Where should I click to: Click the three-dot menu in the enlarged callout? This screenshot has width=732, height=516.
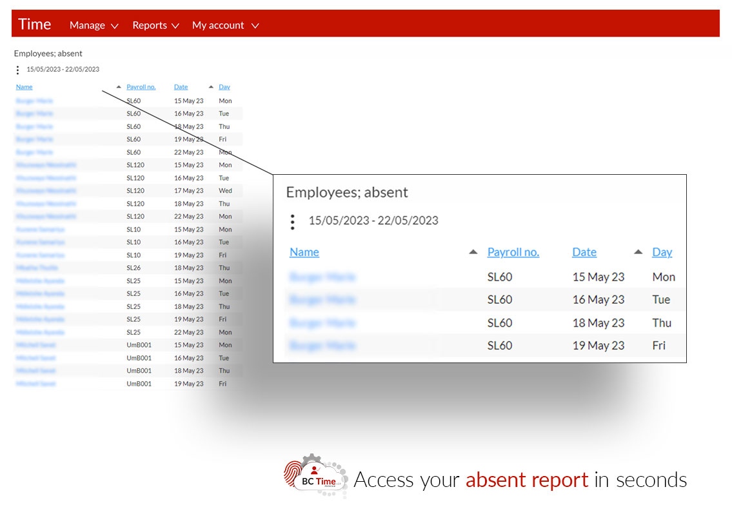point(293,222)
